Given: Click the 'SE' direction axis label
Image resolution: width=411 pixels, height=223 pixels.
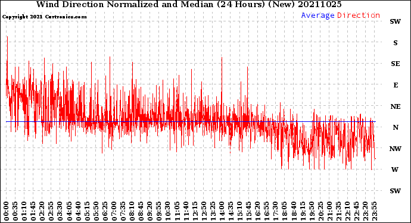Looking at the screenshot, I should tap(396, 64).
